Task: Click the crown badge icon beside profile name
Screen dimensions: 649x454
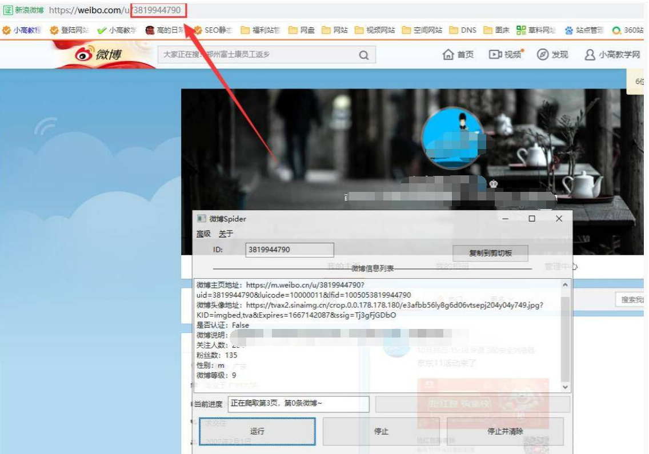Action: [x=494, y=184]
